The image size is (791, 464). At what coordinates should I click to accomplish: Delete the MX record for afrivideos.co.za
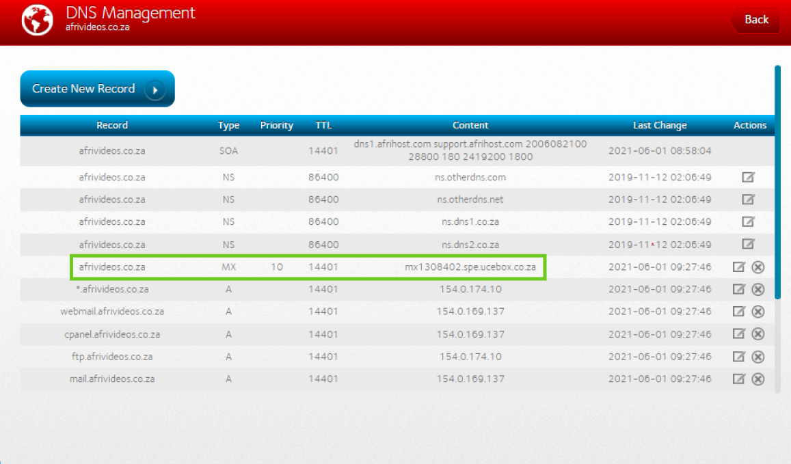pos(758,267)
